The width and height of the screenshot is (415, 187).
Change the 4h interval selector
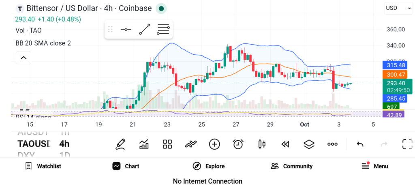(64, 144)
